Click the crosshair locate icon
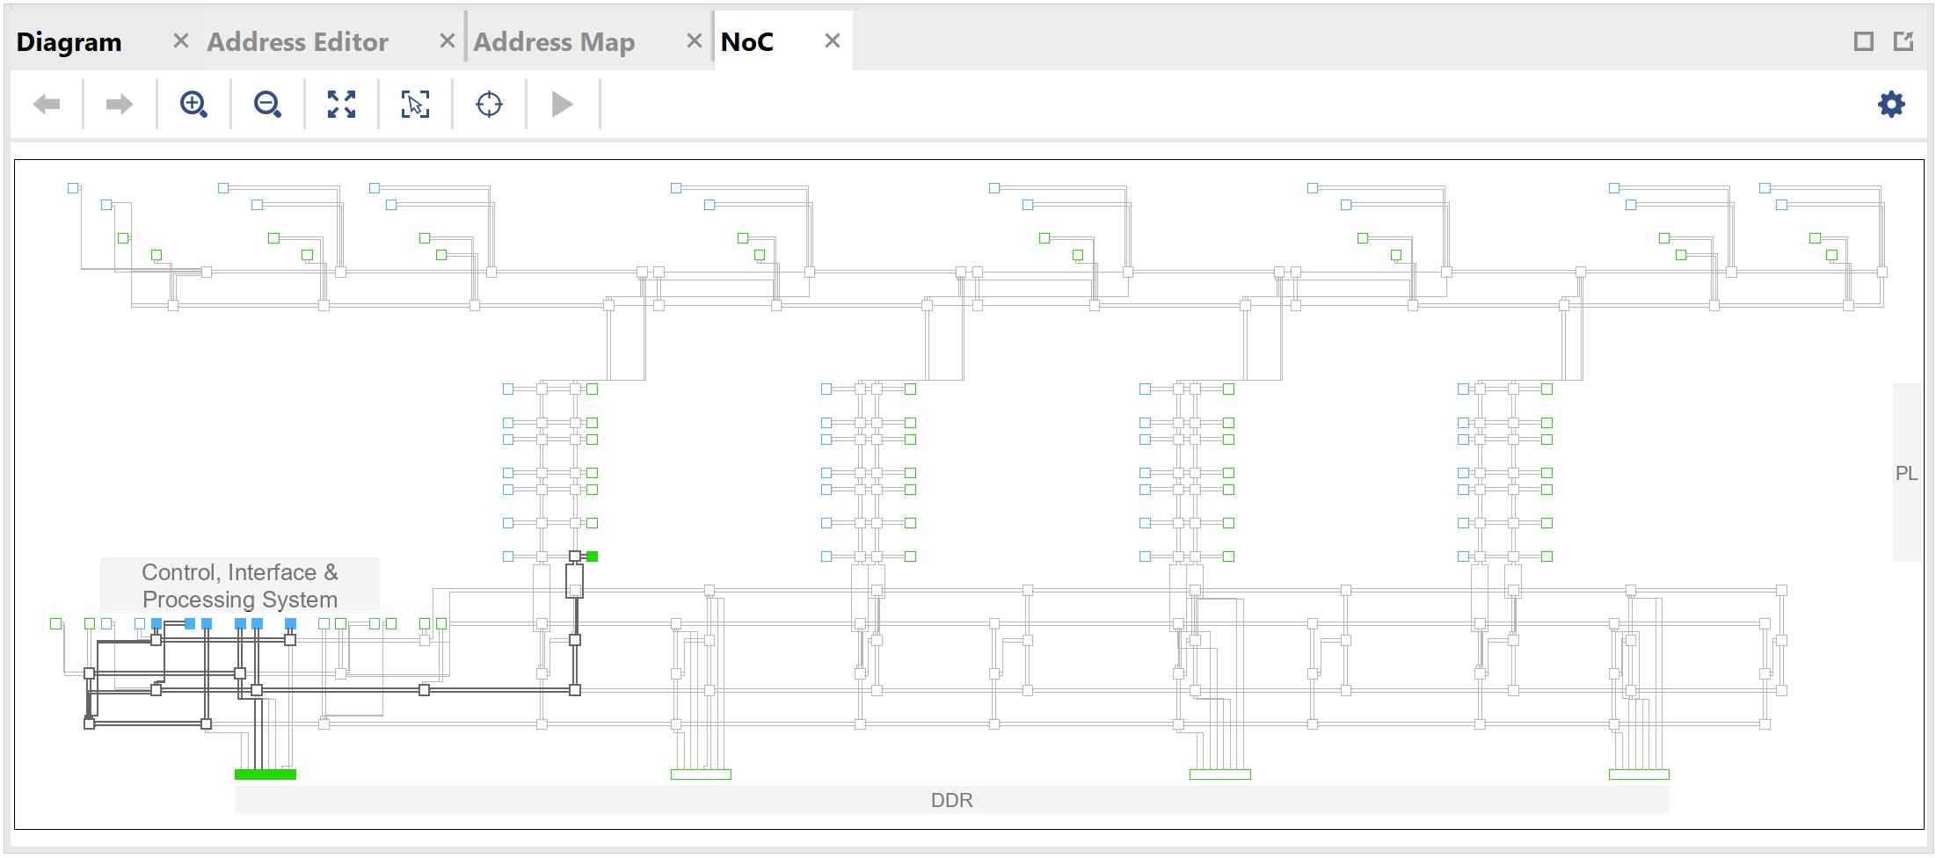Viewport: 1936px width, 858px height. (489, 105)
